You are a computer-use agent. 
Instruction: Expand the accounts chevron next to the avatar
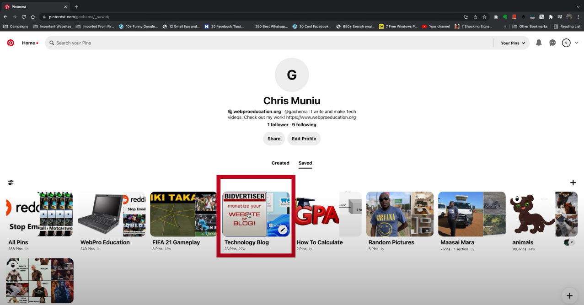pyautogui.click(x=576, y=43)
